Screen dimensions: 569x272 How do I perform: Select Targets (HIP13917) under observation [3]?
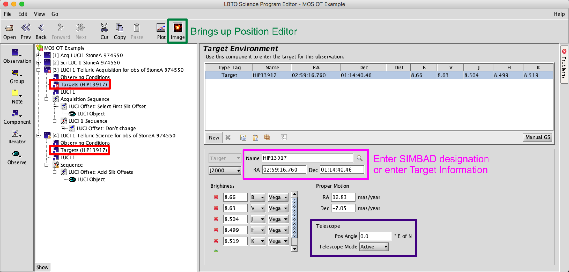[x=84, y=84]
